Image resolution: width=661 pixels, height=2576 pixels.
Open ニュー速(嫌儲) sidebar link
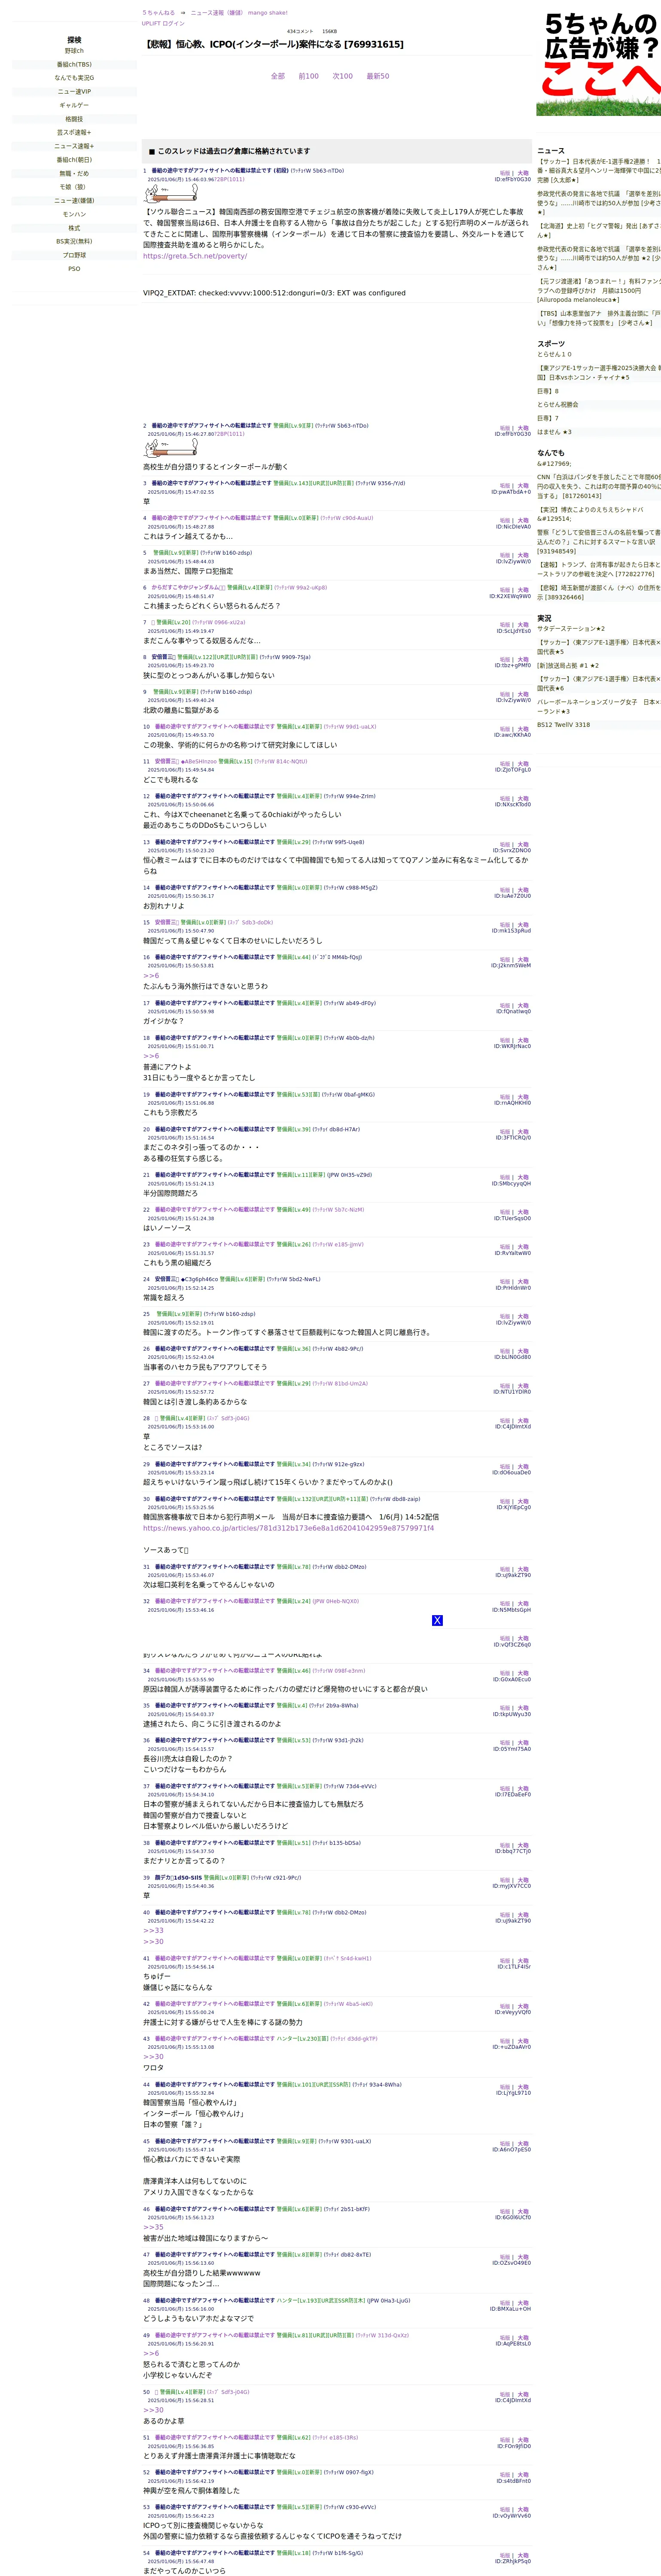tap(74, 201)
